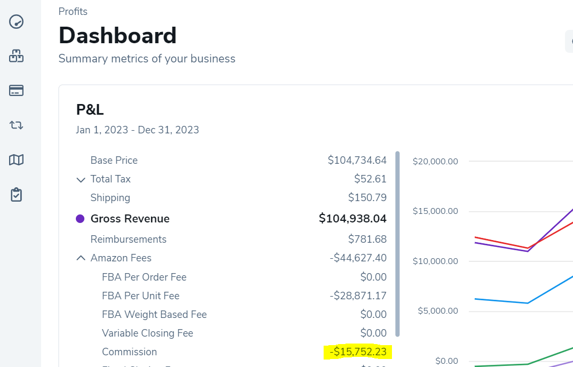
Task: Open Dashboard via the speedometer sidebar icon
Action: [x=16, y=22]
